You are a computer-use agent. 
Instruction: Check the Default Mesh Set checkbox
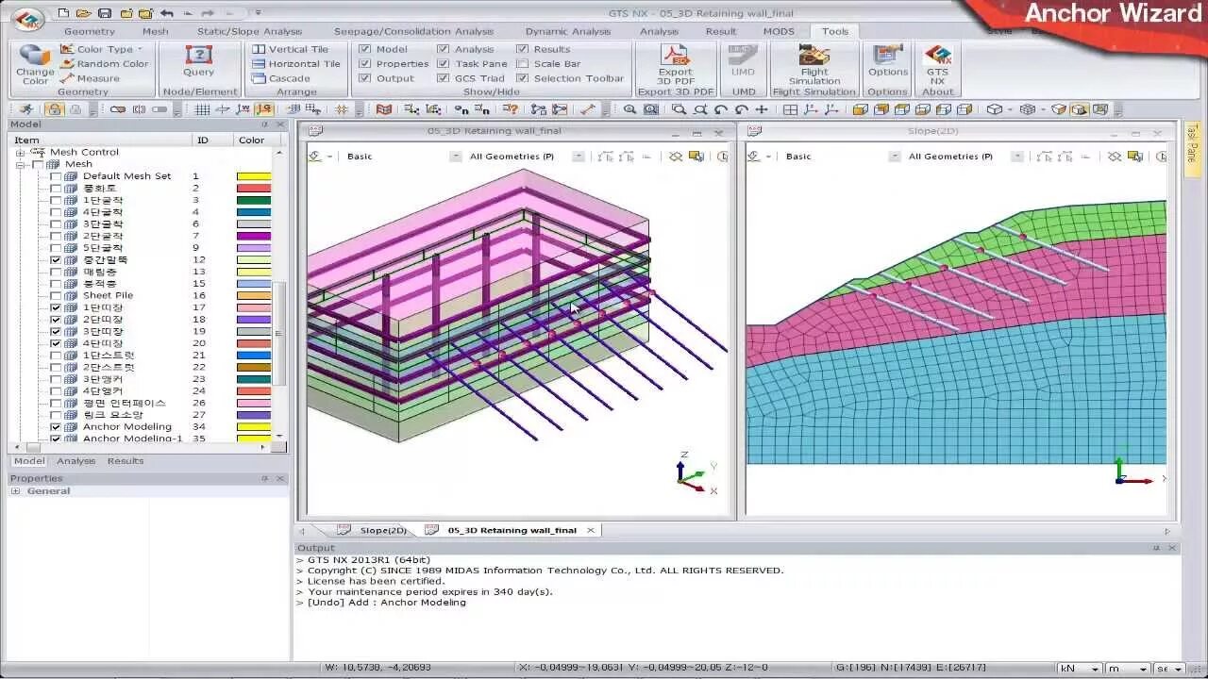click(56, 176)
